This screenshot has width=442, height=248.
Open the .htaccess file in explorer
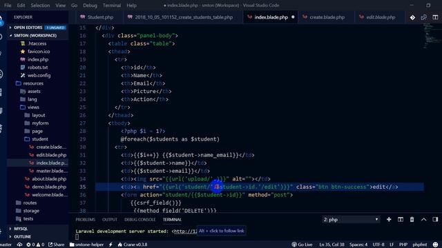coord(37,43)
